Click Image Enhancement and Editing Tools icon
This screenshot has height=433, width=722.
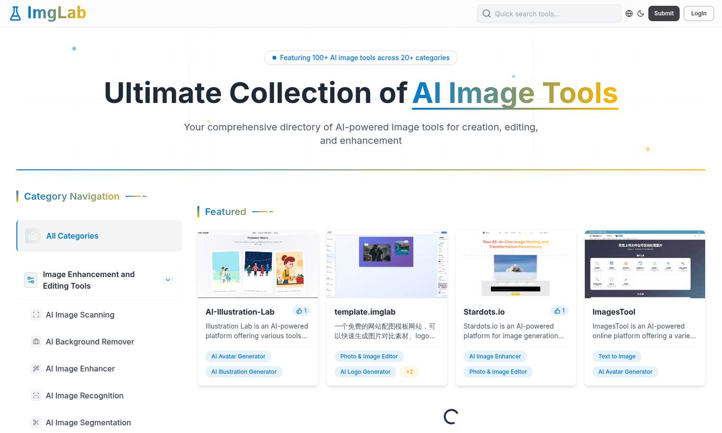pos(31,280)
